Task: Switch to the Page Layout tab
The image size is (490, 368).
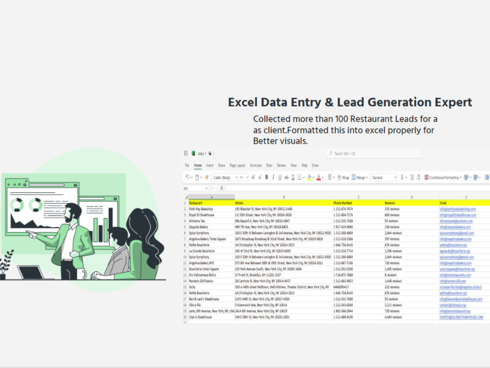Action: 238,165
